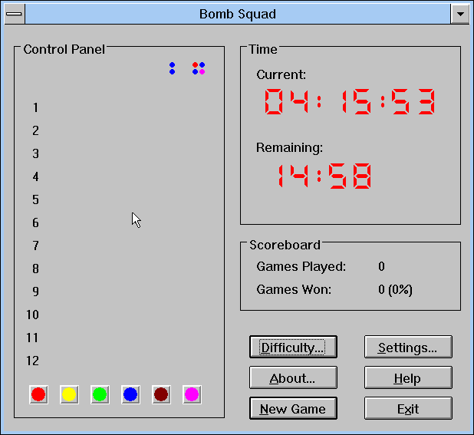The height and width of the screenshot is (435, 474).
Task: Start a New Game
Action: (x=293, y=409)
